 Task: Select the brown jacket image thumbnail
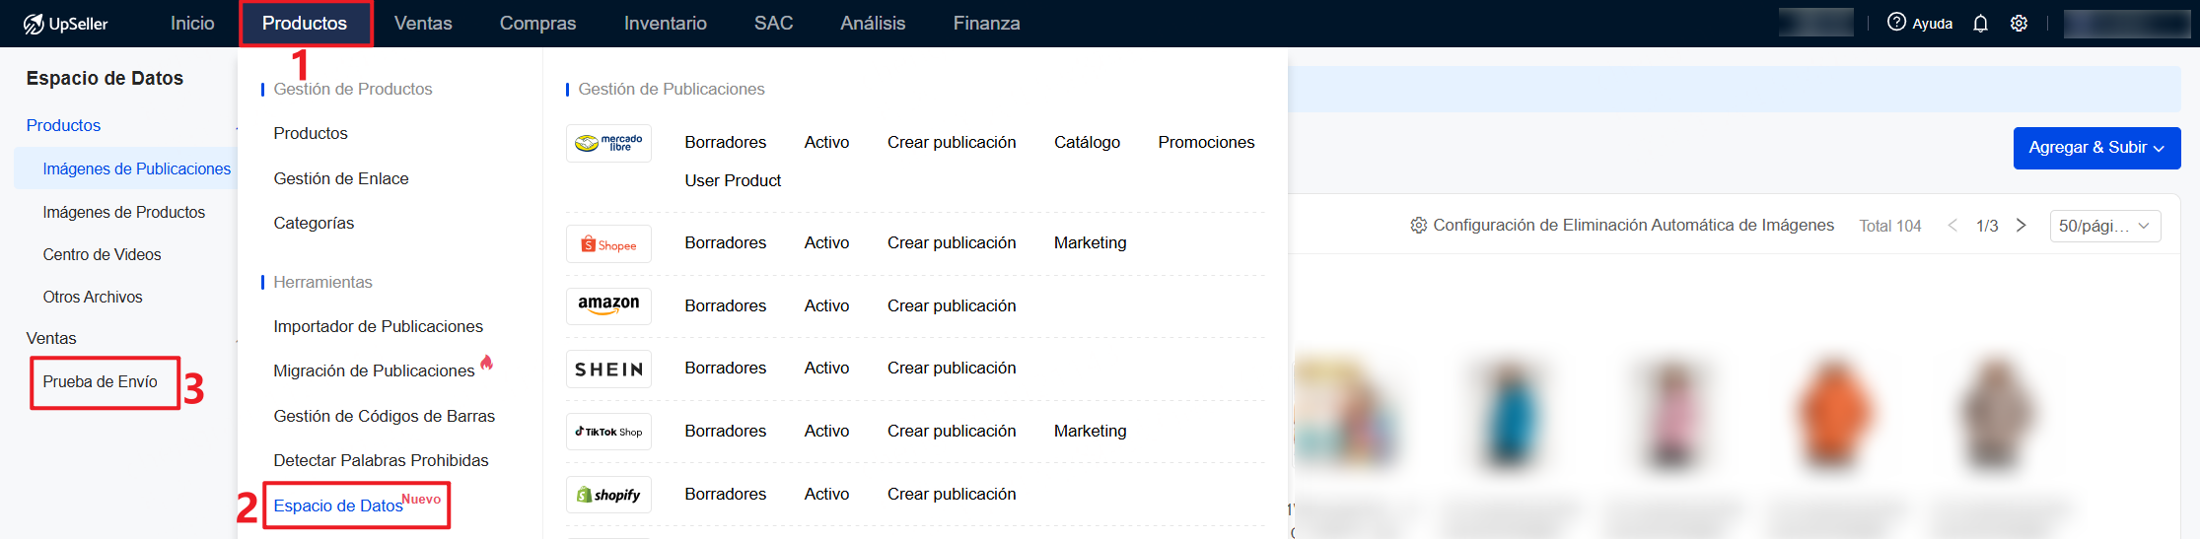(x=1997, y=416)
